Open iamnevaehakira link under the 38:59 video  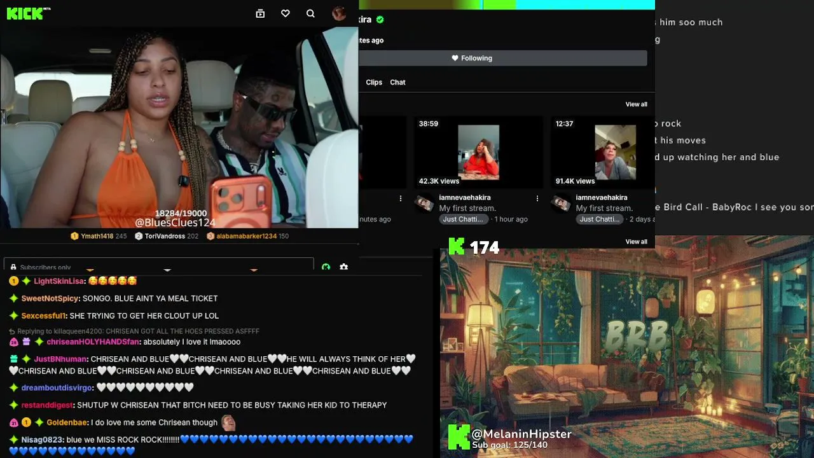pos(465,198)
